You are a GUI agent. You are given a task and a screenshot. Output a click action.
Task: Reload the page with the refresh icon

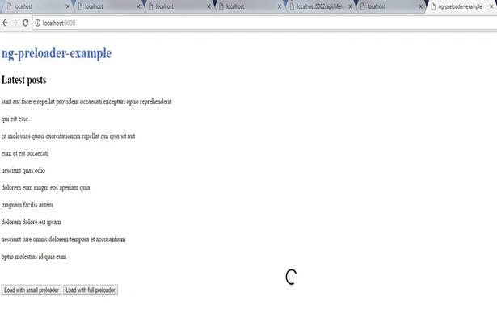26,23
